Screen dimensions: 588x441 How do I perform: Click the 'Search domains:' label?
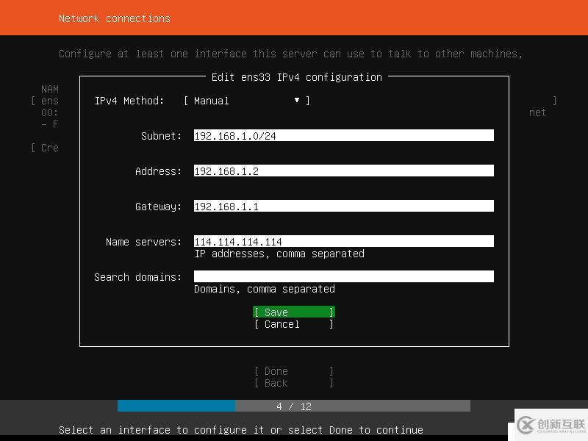(x=138, y=277)
